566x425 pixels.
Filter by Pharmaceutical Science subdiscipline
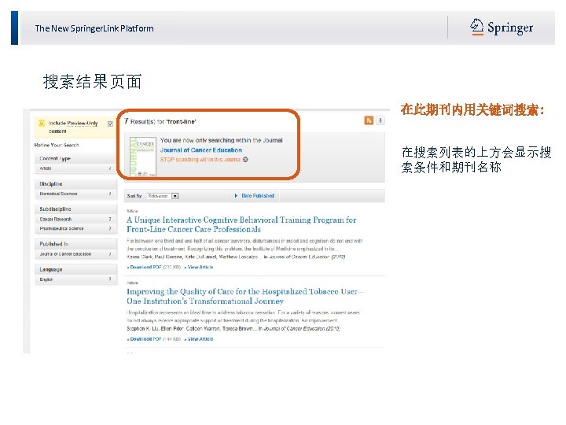(x=75, y=228)
